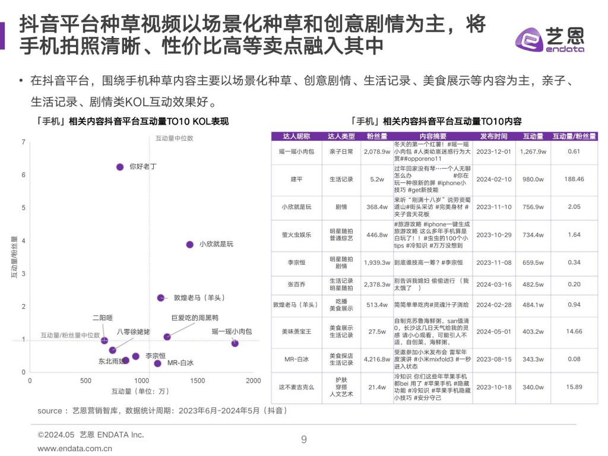Select the 小欣就是玩 scatter point
Screen dimensions: 608x456
189,244
